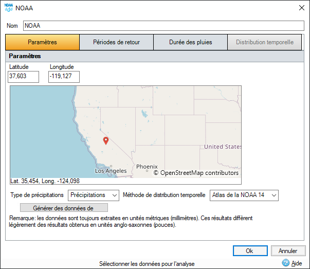Open the Distribution temporelle tab
Viewport: 310px width, 269px height.
tap(265, 42)
